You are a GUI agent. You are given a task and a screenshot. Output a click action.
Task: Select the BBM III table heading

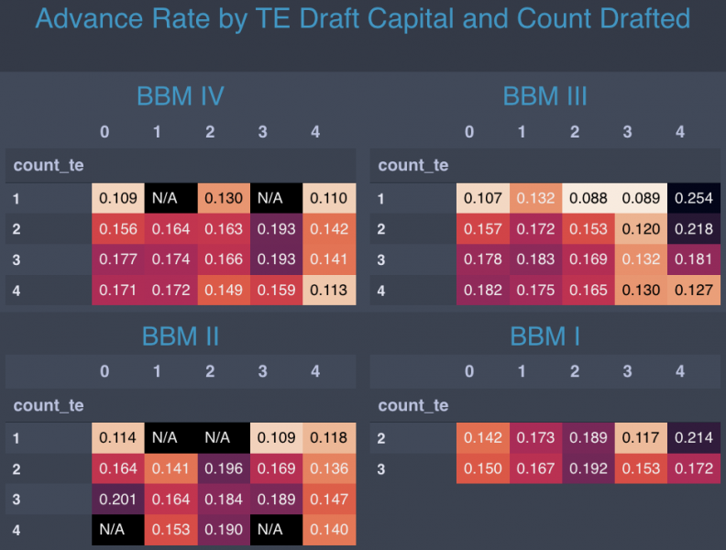click(544, 96)
